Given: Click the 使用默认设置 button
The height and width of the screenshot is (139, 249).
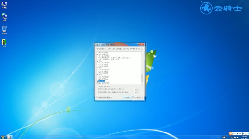Looking at the screenshot, I should [x=104, y=97].
